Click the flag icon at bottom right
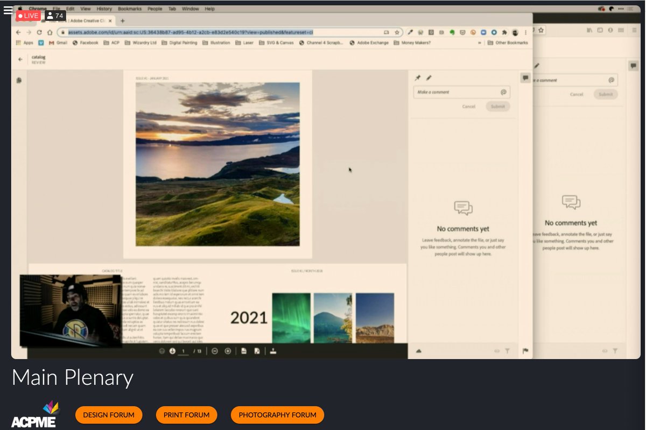646x430 pixels. 525,351
